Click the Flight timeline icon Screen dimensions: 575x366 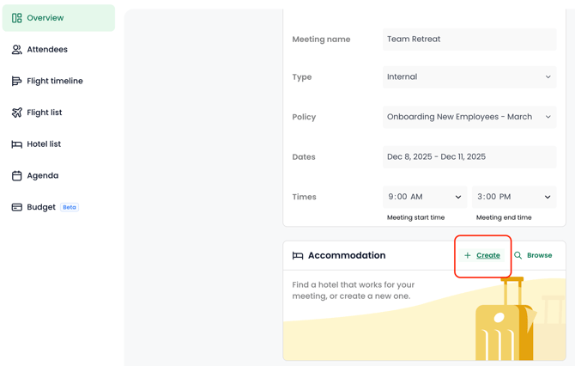[x=16, y=82]
